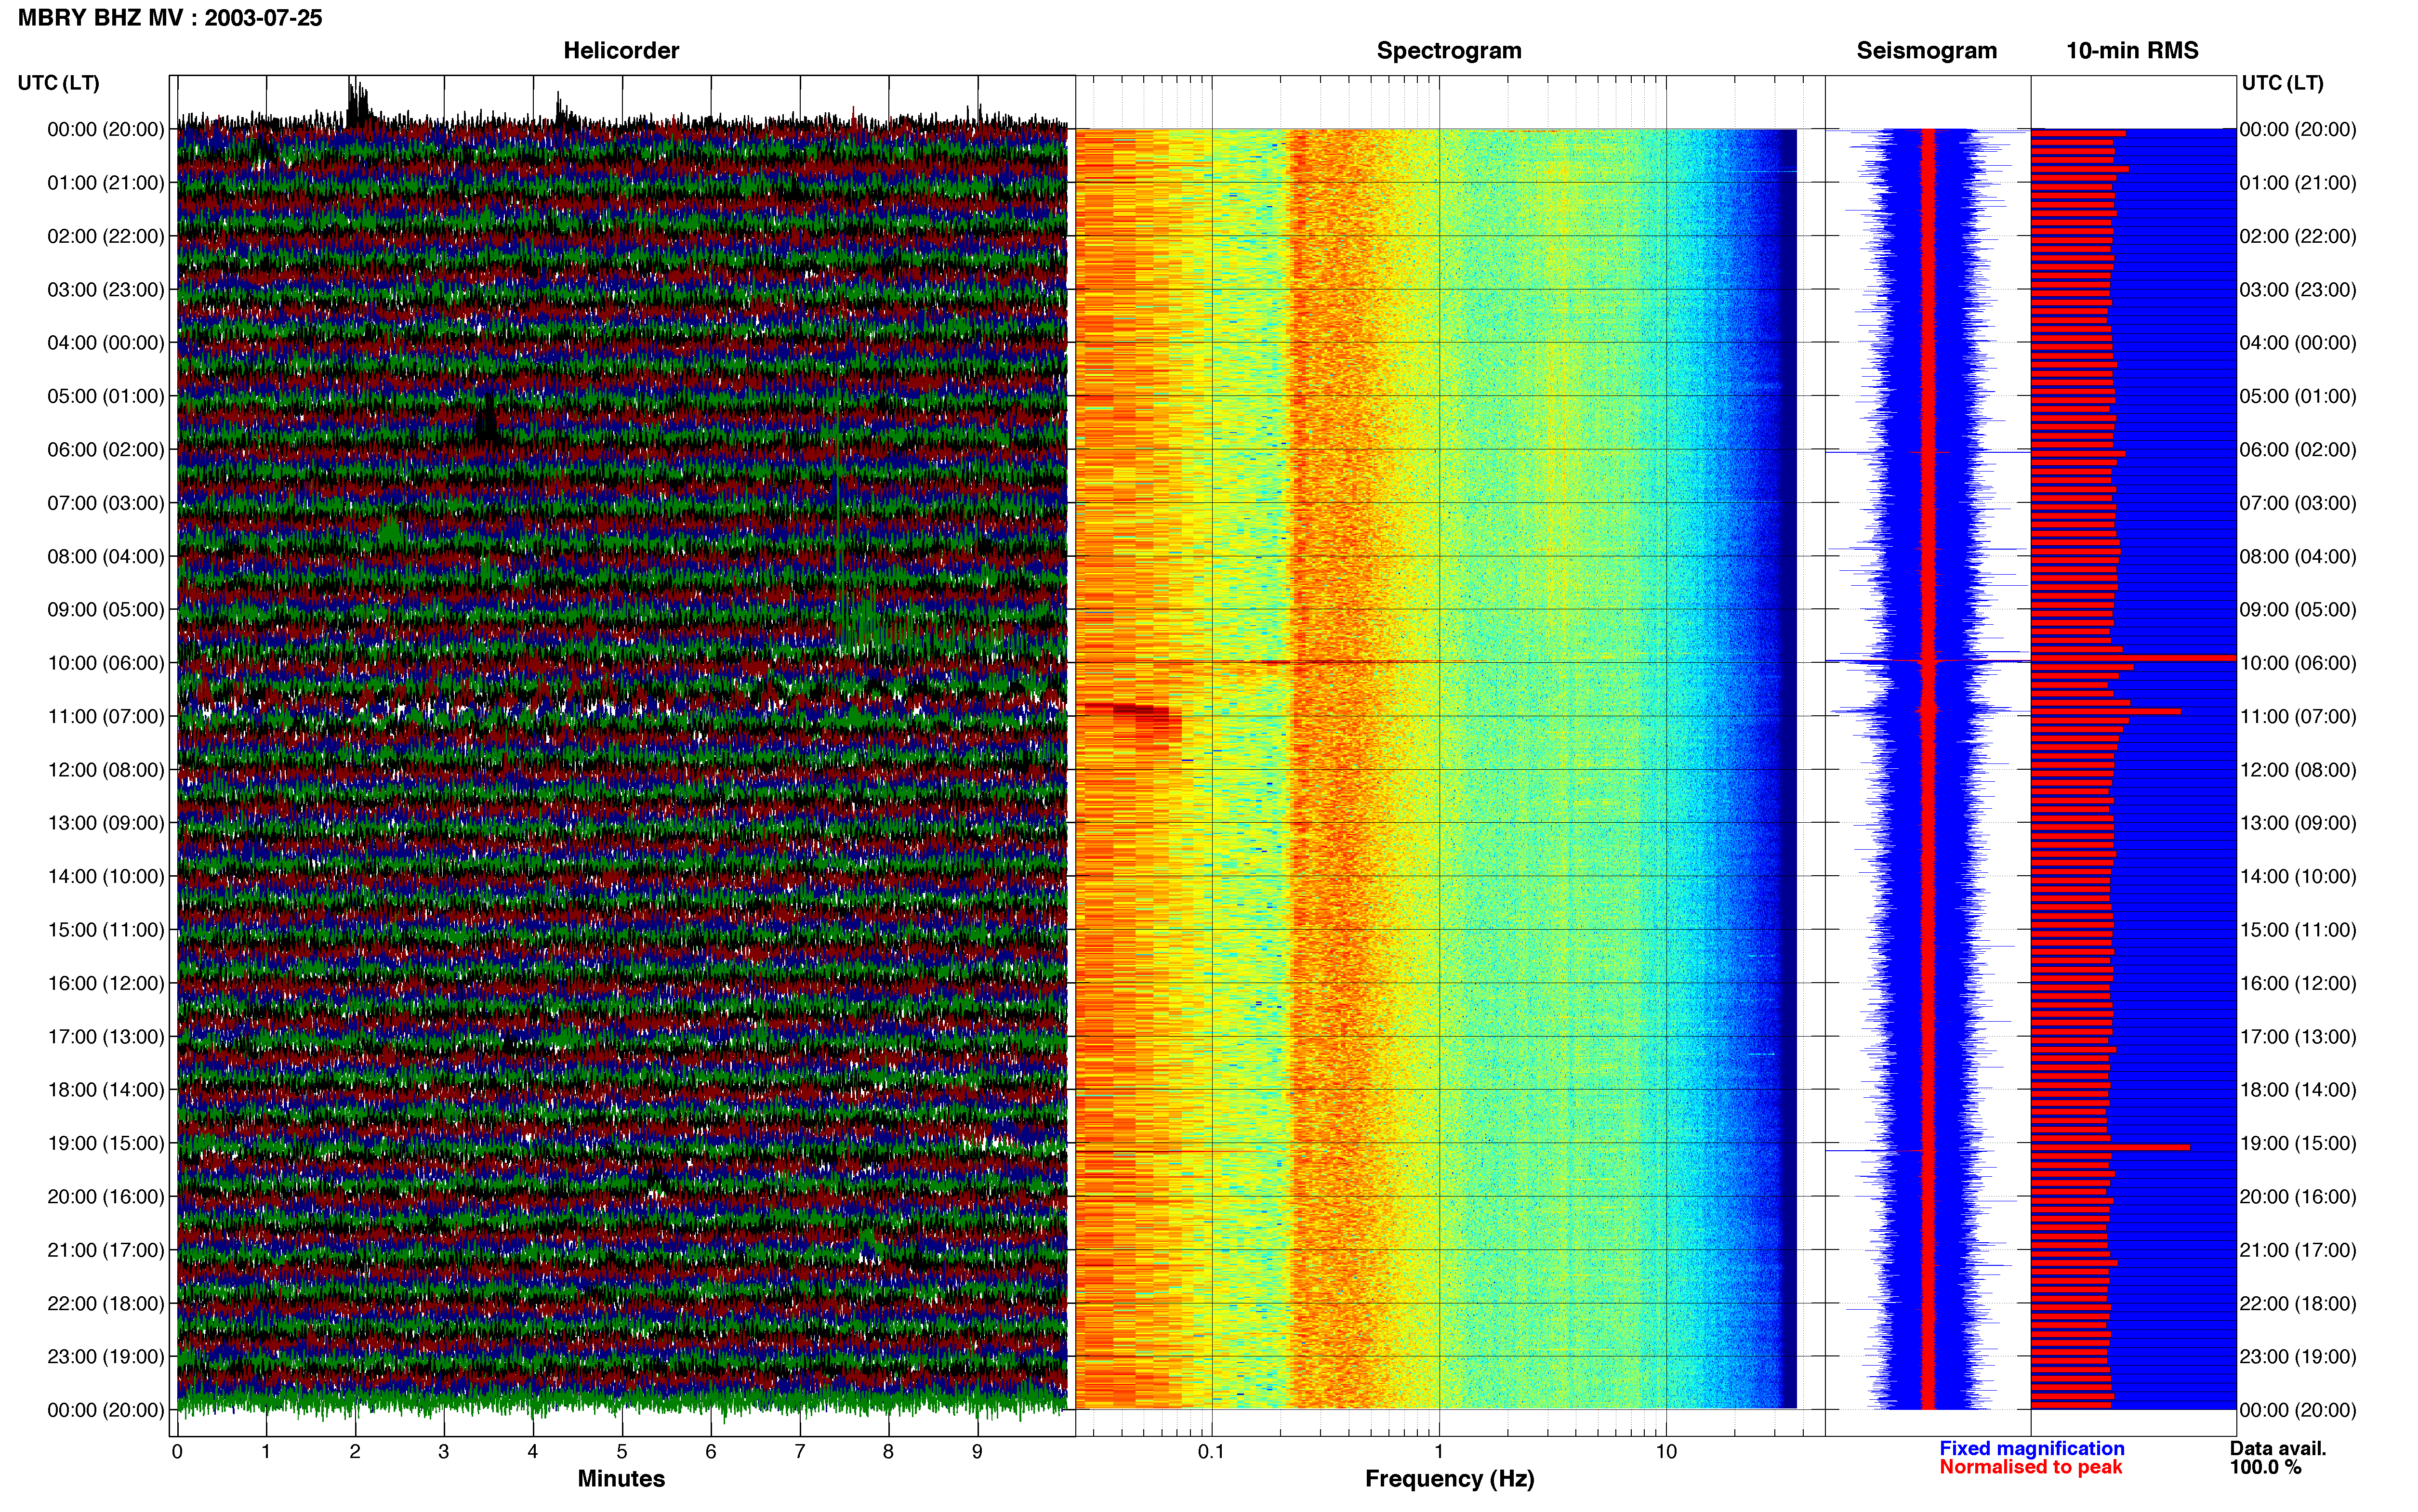Click tick 5 on the Minutes axis
Screen dimensions: 2418x1512
pos(622,1452)
